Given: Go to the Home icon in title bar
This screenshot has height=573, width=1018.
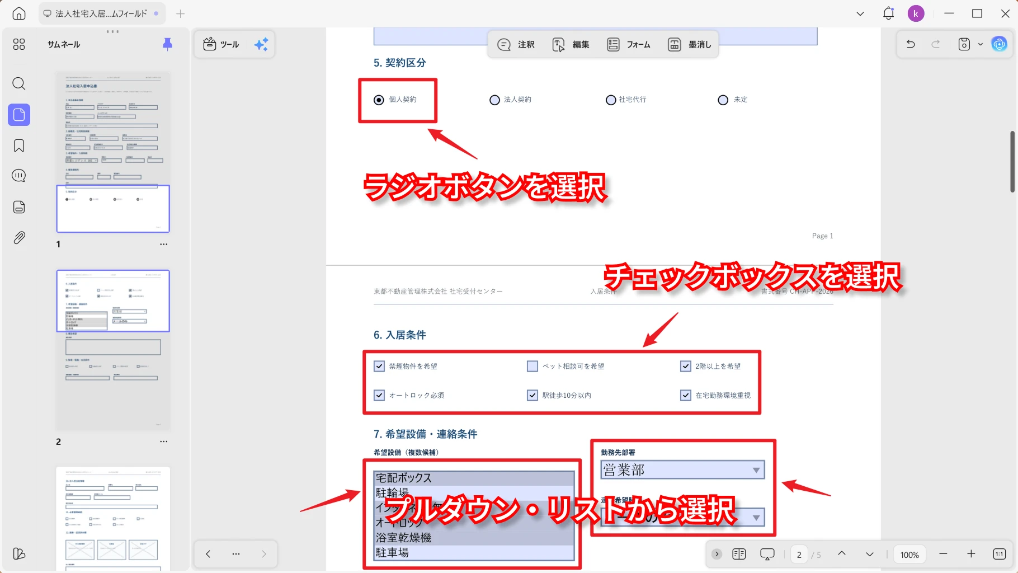Looking at the screenshot, I should pos(19,13).
